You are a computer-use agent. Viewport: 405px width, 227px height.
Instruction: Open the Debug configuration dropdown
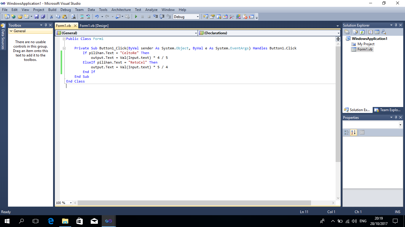pyautogui.click(x=197, y=17)
